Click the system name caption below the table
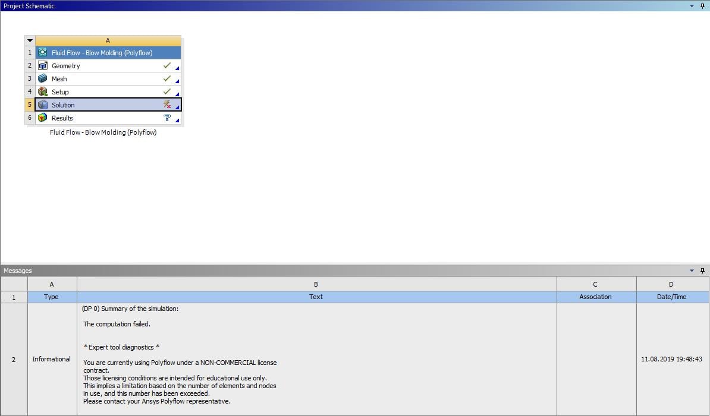This screenshot has height=416, width=710. [103, 132]
